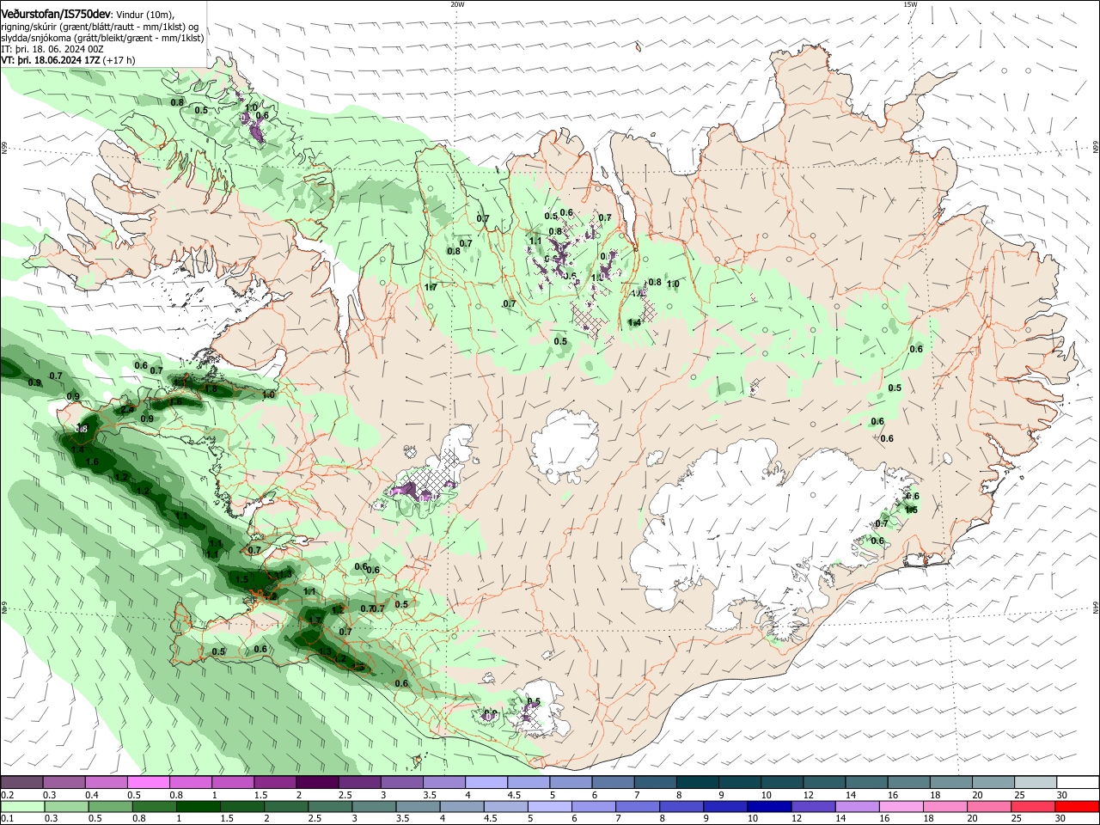
Task: Select violet 12–14 rain scale swatch
Action: click(x=814, y=806)
